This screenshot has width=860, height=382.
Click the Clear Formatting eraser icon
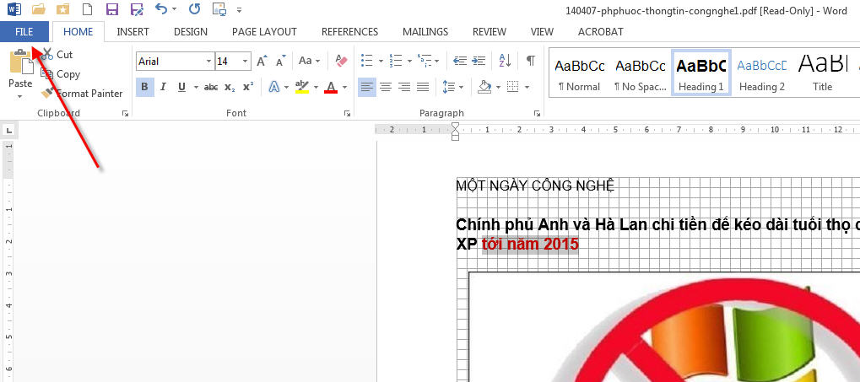[x=341, y=61]
